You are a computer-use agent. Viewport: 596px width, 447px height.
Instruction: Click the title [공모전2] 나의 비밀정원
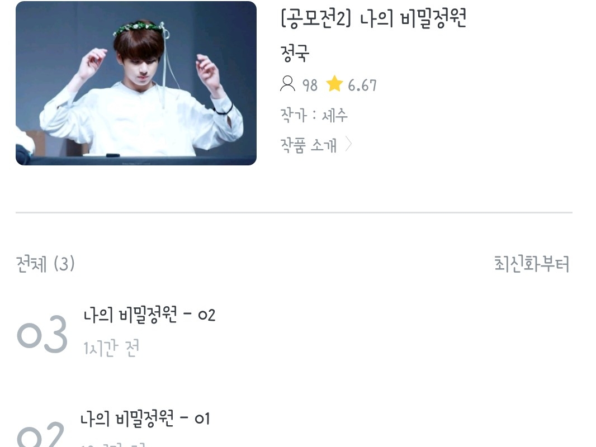tap(373, 18)
